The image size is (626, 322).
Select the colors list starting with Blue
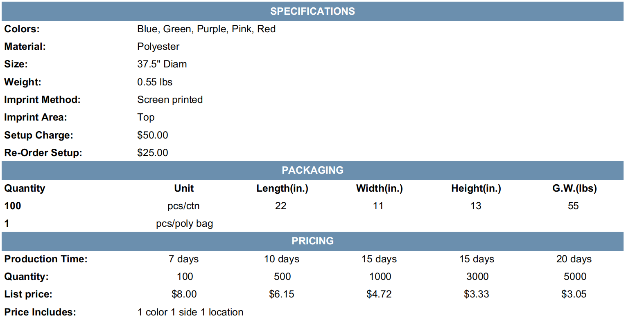[206, 29]
